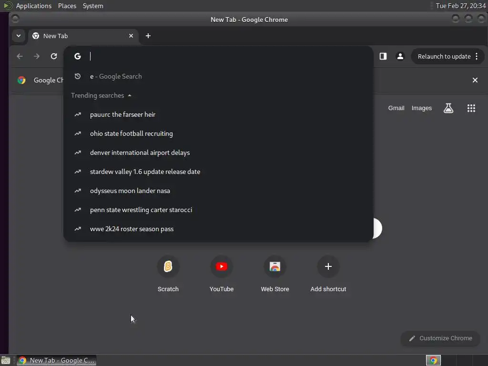Dismiss the Google Chrome infobar

475,80
